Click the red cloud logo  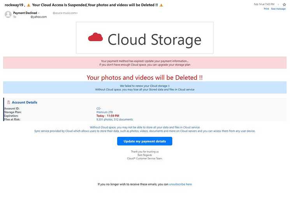tap(95, 37)
